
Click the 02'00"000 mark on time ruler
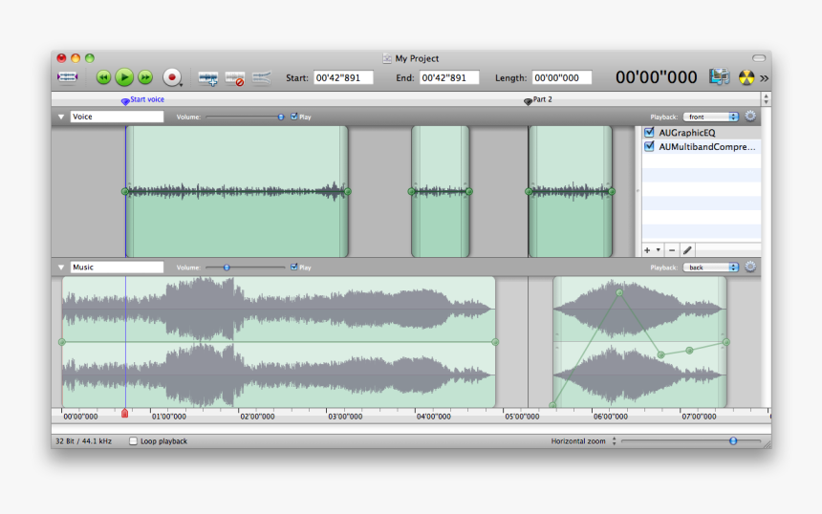point(257,417)
